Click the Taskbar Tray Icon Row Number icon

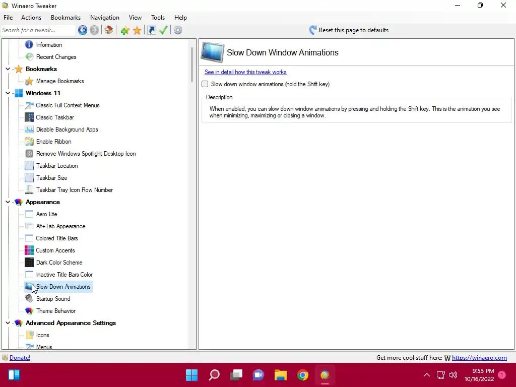pos(29,190)
